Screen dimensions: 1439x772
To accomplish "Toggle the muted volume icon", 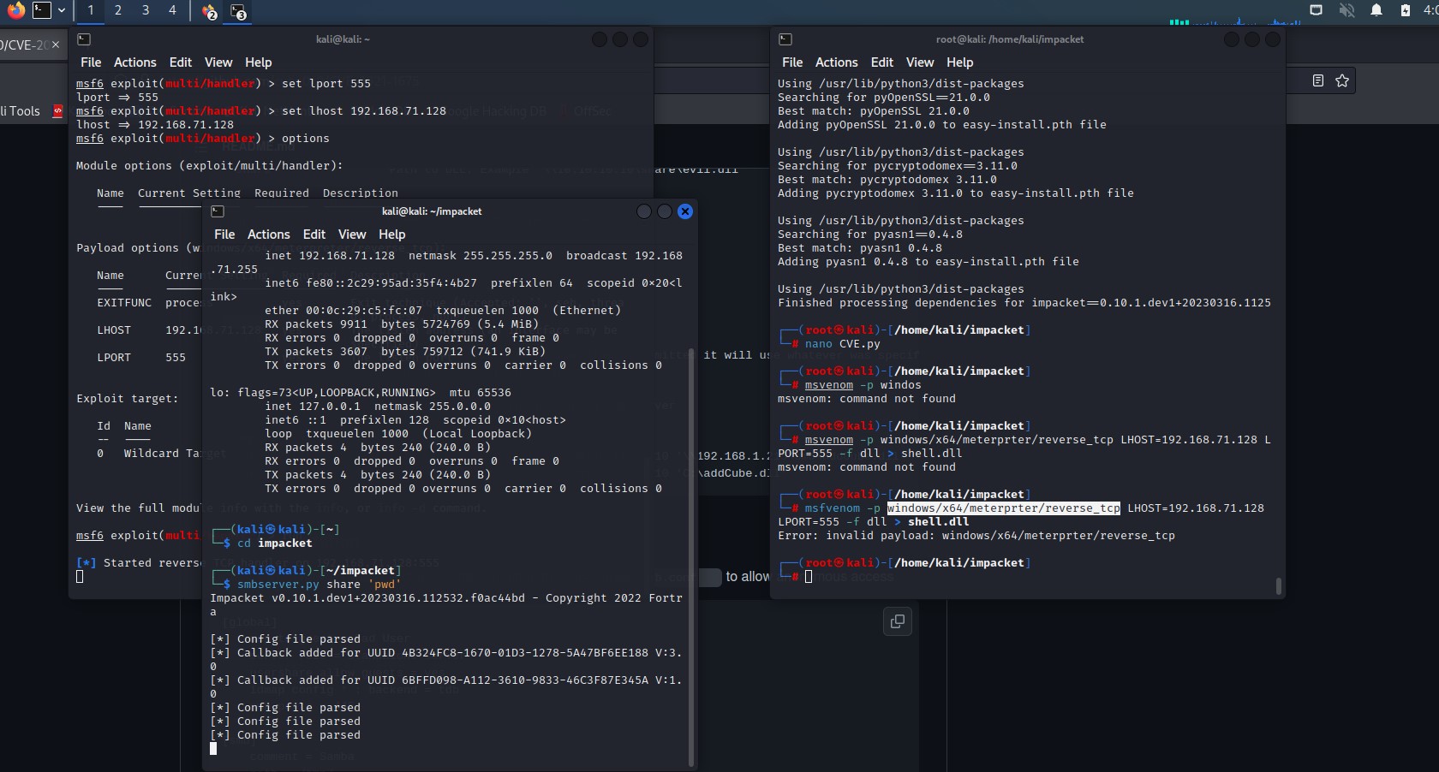I will 1346,10.
